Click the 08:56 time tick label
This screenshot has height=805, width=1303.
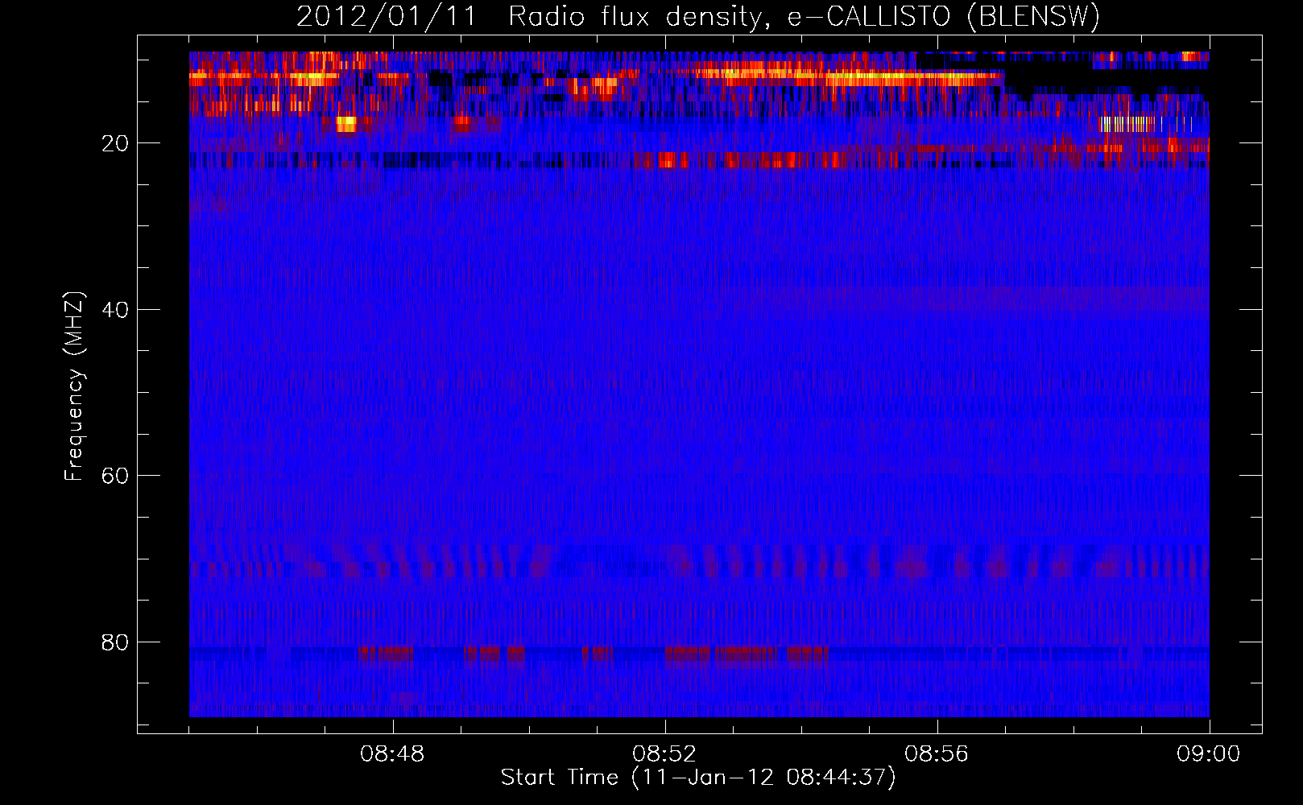pyautogui.click(x=937, y=754)
